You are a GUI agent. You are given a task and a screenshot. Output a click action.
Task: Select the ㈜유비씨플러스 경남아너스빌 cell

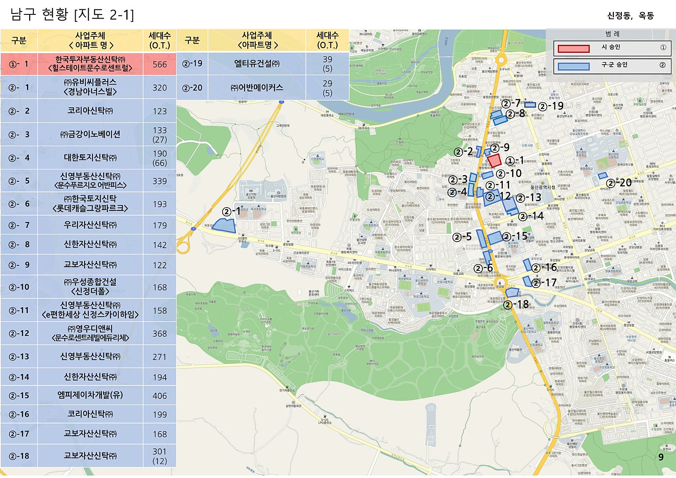click(90, 87)
